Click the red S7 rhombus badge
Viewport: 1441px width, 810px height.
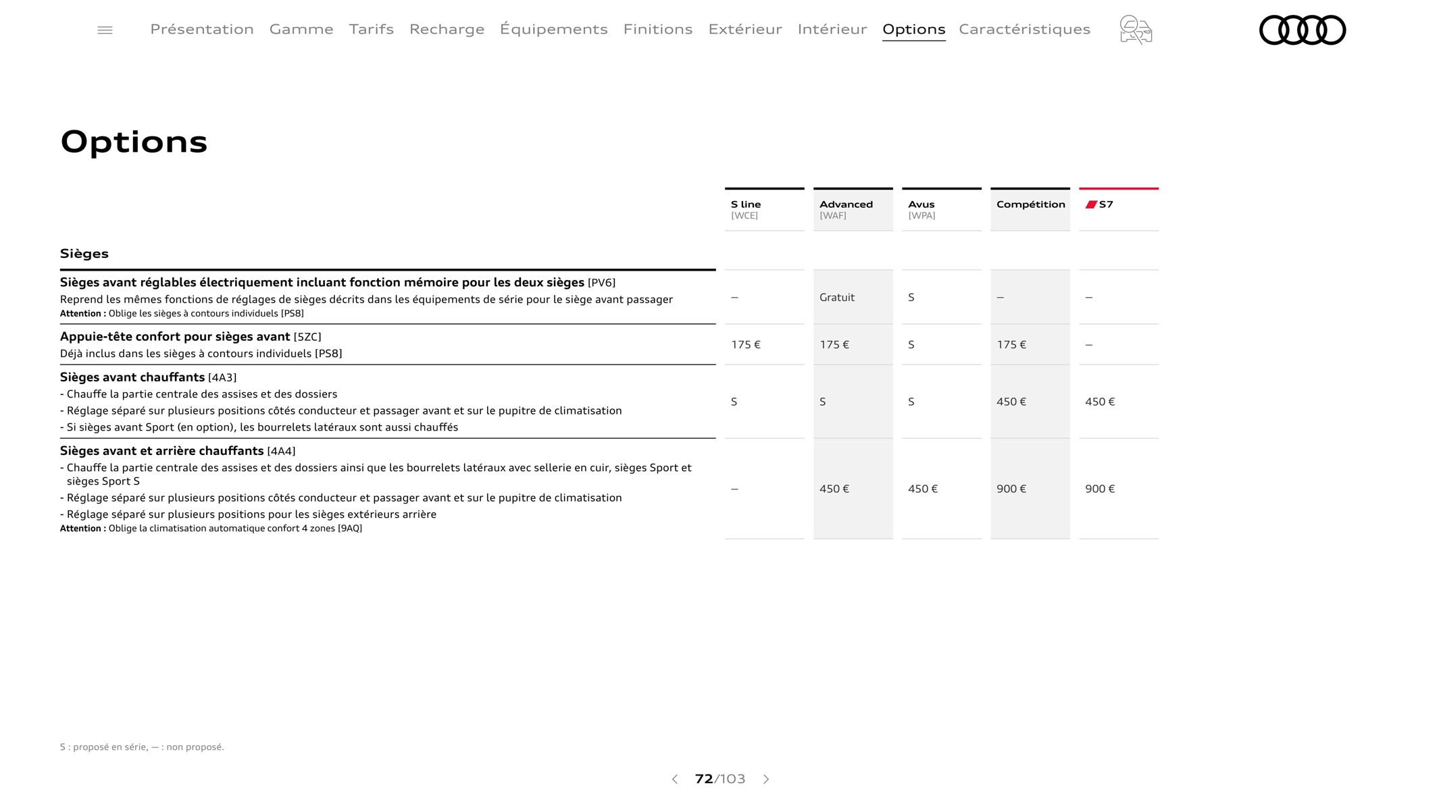click(x=1091, y=205)
